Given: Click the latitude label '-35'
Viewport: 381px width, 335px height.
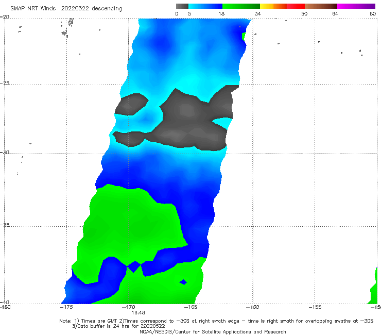Looking at the screenshot, I should pos(5,225).
